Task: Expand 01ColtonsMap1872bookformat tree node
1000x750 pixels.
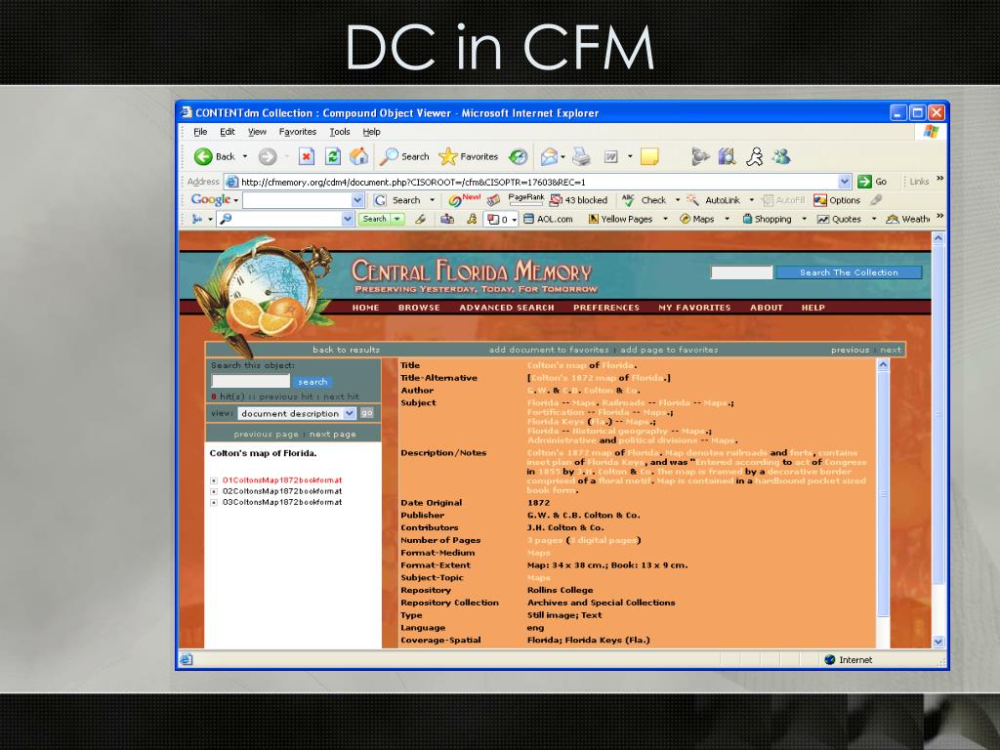Action: point(214,480)
